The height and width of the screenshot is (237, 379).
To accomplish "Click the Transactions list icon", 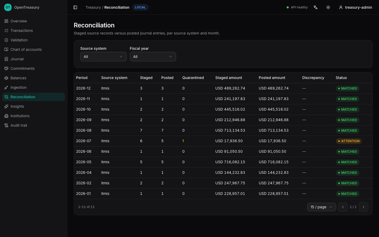I will point(6,31).
